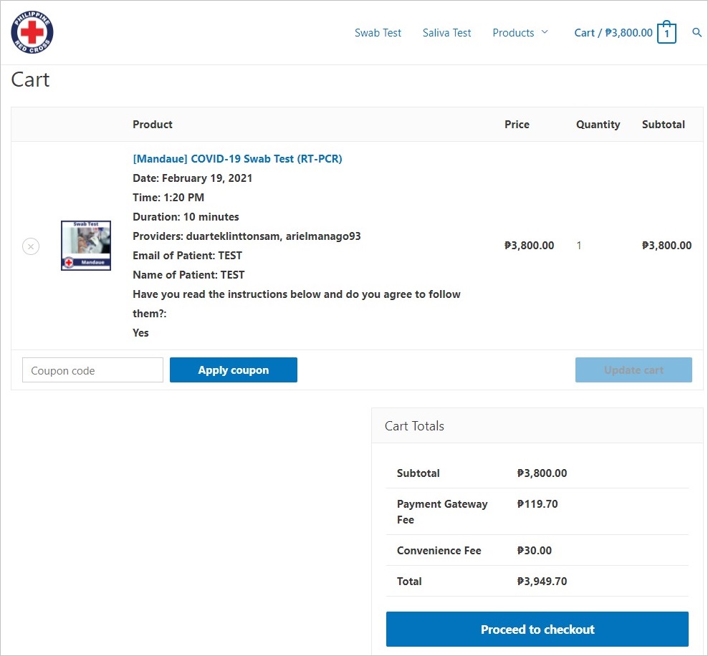Remove the Mandaue swab test item
The image size is (708, 656).
(x=31, y=246)
